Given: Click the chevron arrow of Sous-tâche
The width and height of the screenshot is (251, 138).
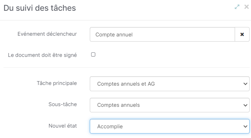Looking at the screenshot, I should [245, 105].
